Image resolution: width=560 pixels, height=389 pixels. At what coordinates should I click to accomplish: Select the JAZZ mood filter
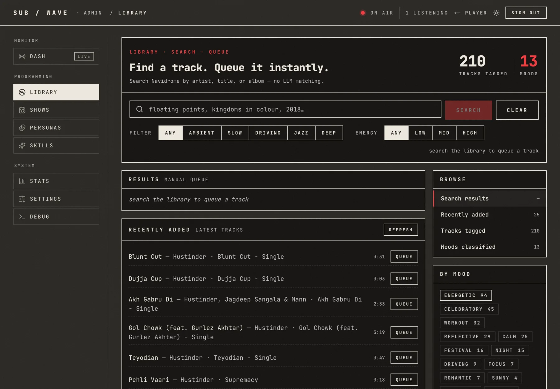click(x=301, y=133)
